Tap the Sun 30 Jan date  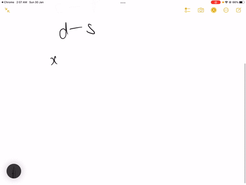pyautogui.click(x=36, y=2)
